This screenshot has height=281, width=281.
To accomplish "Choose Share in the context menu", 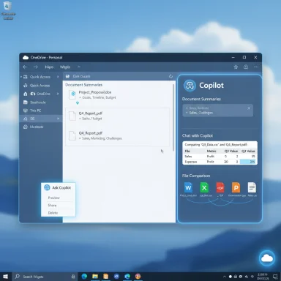I will click(x=52, y=205).
